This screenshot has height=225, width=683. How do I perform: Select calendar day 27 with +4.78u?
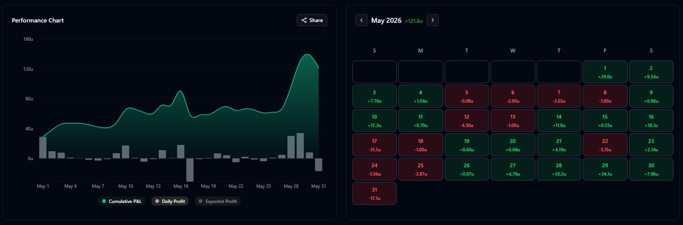[x=513, y=169]
